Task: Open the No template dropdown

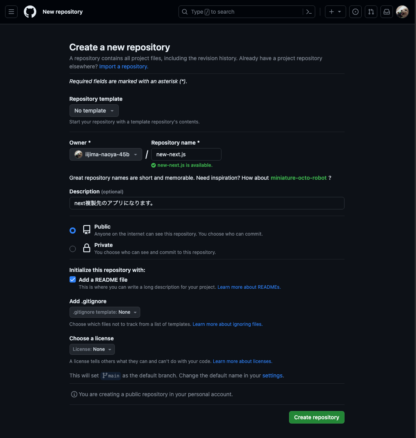Action: coord(94,111)
